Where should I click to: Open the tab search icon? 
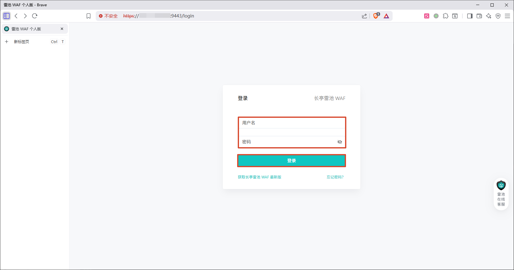click(x=455, y=16)
